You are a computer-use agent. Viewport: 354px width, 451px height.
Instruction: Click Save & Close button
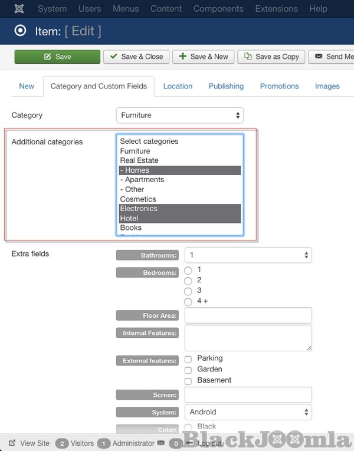pos(136,57)
